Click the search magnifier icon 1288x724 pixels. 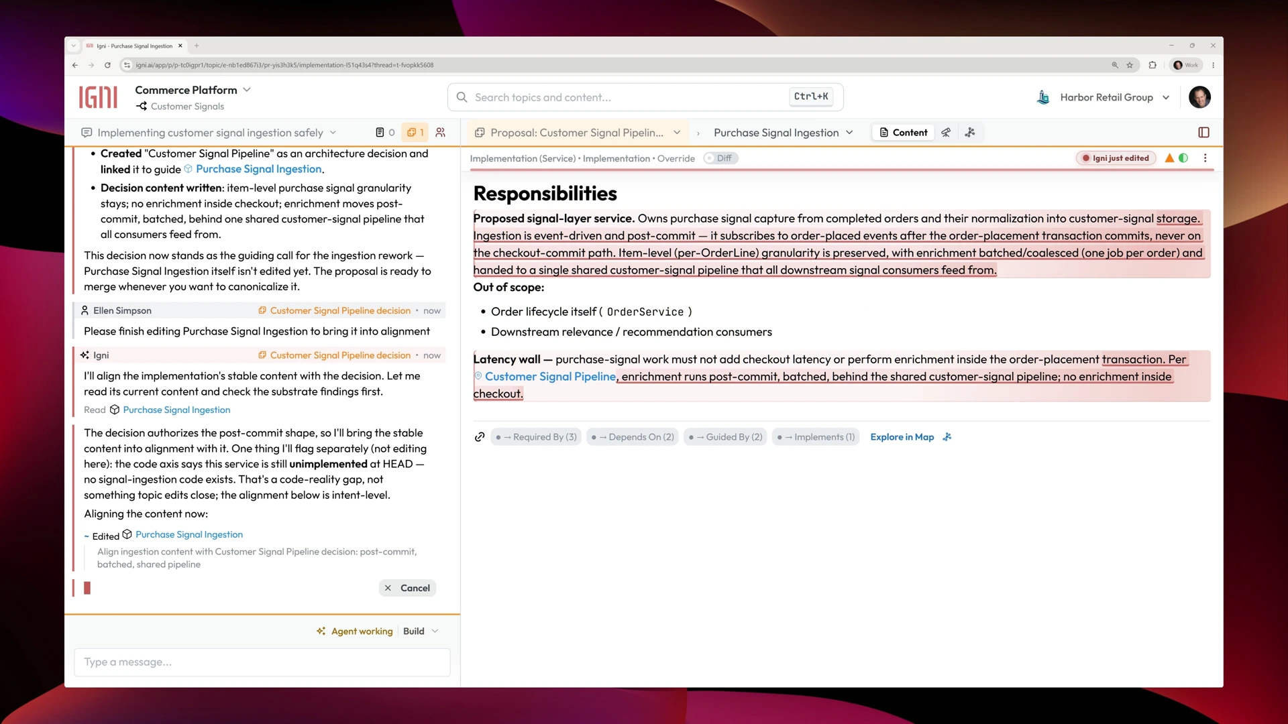click(462, 97)
